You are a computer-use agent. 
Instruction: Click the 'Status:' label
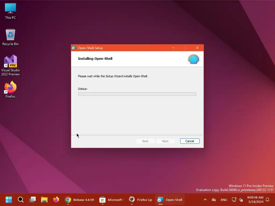pyautogui.click(x=83, y=89)
